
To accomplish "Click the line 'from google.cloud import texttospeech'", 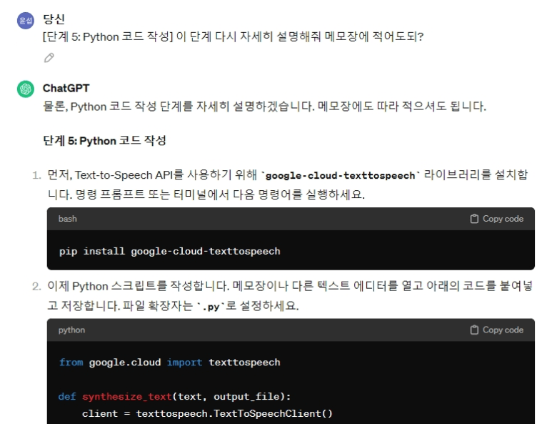I will point(170,363).
